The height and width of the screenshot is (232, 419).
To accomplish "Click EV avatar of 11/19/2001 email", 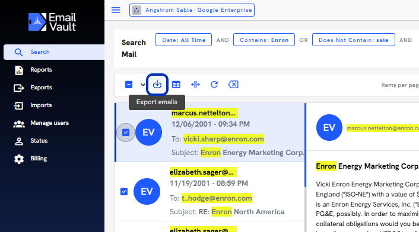I will tap(147, 192).
